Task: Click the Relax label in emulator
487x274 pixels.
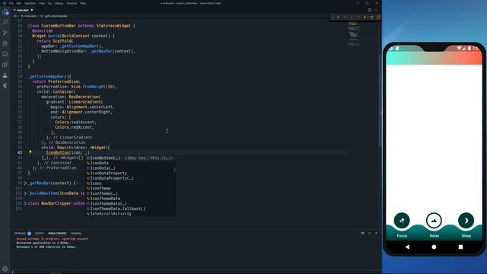Action: 434,236
